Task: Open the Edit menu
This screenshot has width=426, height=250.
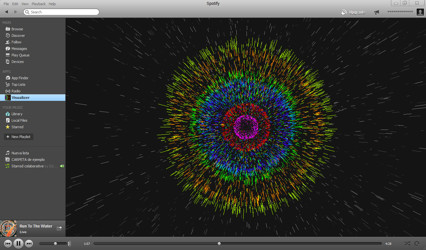Action: pyautogui.click(x=15, y=4)
